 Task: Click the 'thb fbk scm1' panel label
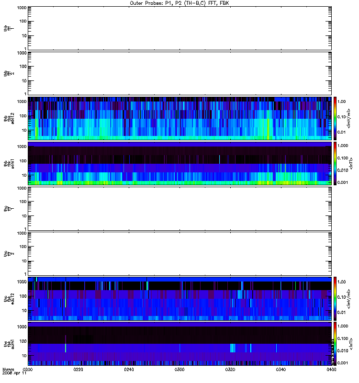click(x=9, y=164)
